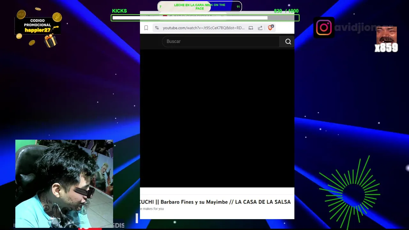409x230 pixels.
Task: Click the KICKS goal progress bar
Action: [205, 18]
